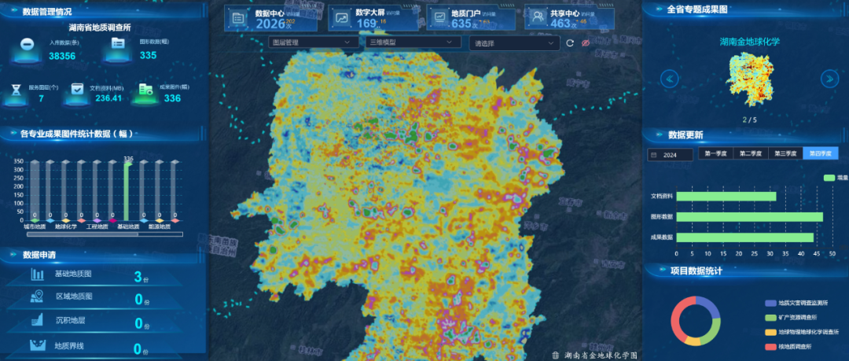Go to next thematic map with right arrow
Screen dimensions: 849x361
pyautogui.click(x=829, y=78)
